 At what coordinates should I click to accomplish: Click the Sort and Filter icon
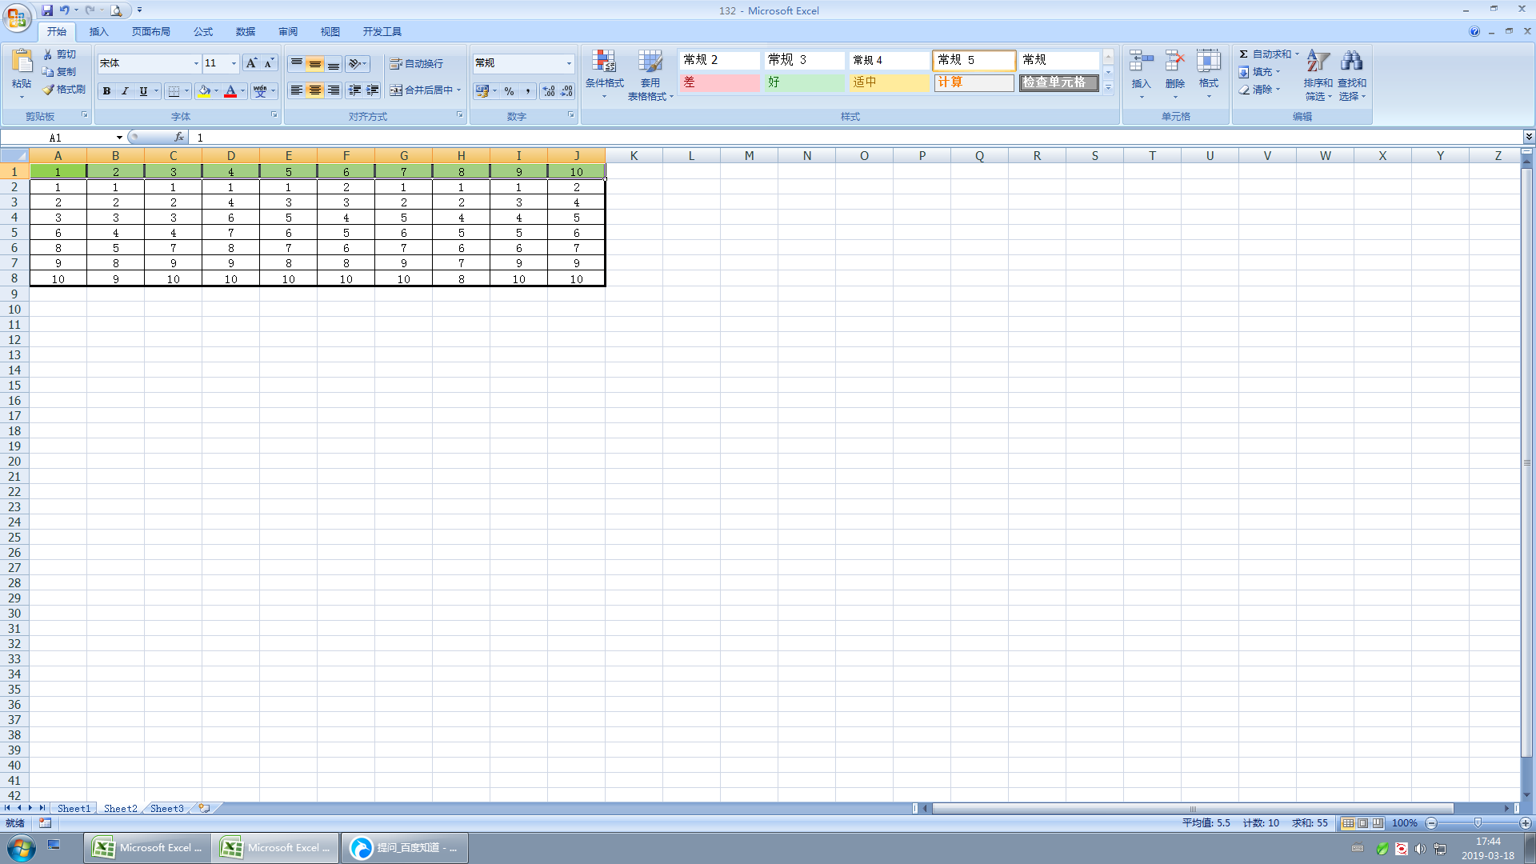point(1318,74)
